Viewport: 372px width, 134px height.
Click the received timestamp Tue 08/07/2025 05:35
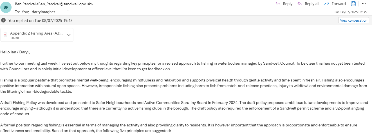coord(350,12)
